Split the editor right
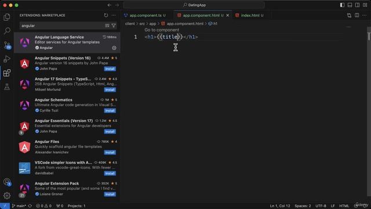371x209 pixels. [357, 16]
